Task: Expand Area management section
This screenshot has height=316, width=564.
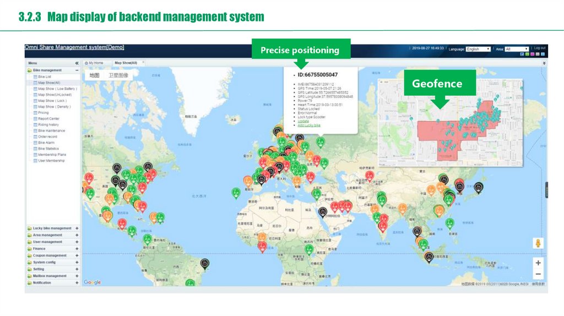Action: [x=77, y=235]
